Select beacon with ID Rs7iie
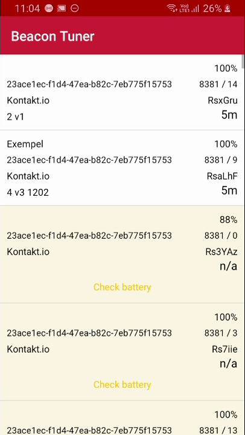245x435 pixels. pyautogui.click(x=122, y=352)
